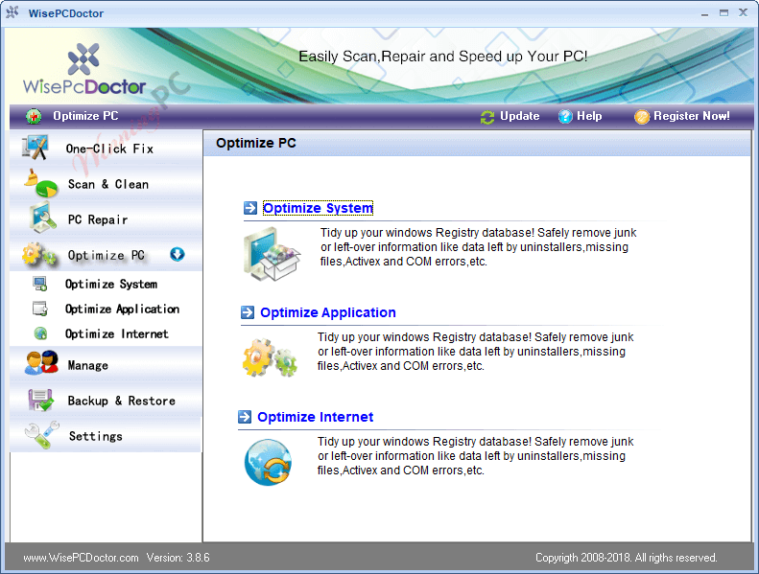
Task: Follow the Optimize Application link in main panel
Action: [x=328, y=312]
